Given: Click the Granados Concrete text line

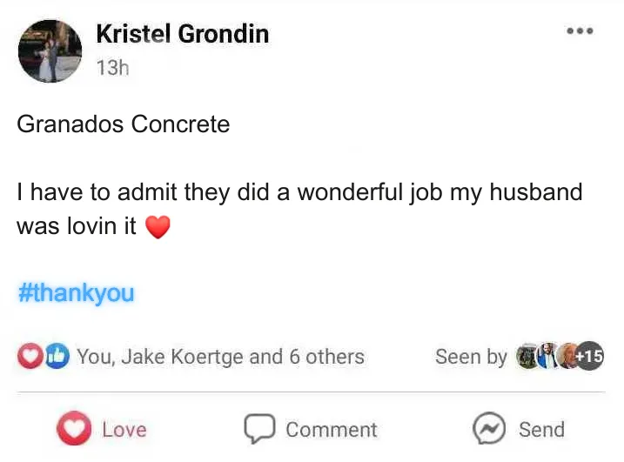Looking at the screenshot, I should coord(124,124).
